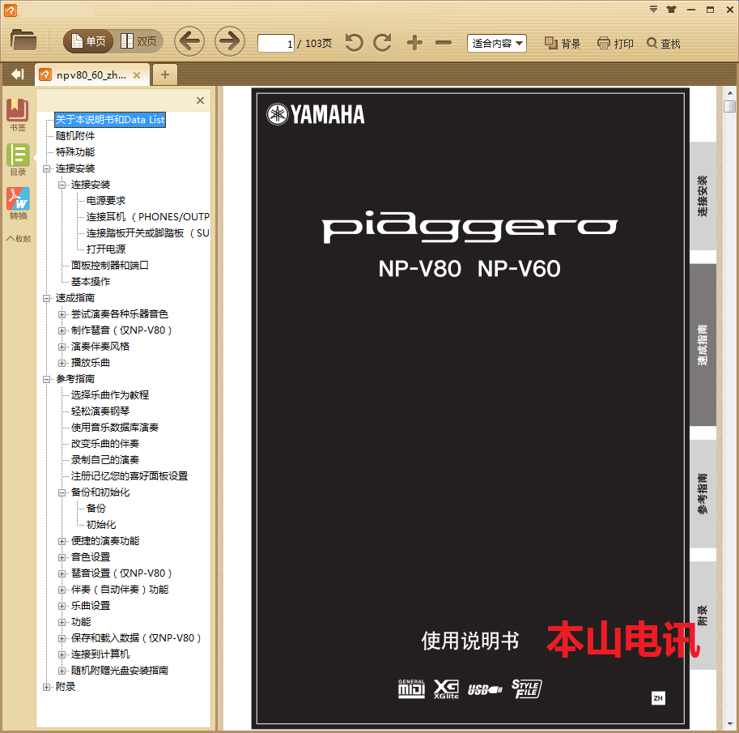Collapse the nested 连接安装 sub-node
739x733 pixels.
tap(62, 185)
